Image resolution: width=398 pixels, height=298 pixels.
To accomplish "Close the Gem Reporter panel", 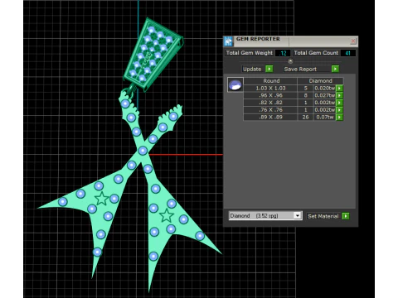I will pyautogui.click(x=353, y=41).
